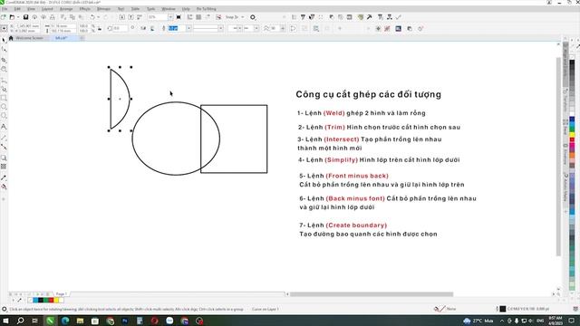580x326 pixels.
Task: Open the Snap To dropdown
Action: pos(235,17)
